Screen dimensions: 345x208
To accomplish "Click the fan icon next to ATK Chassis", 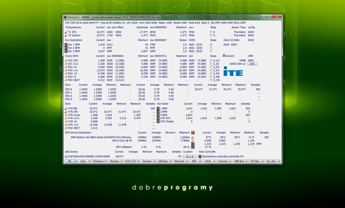I will [x=158, y=122].
